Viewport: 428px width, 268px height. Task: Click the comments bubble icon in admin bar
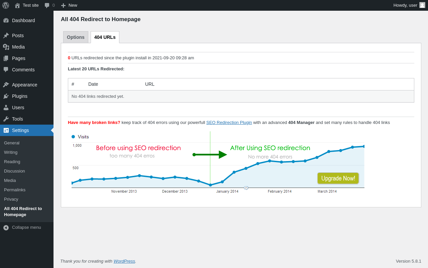coord(47,5)
